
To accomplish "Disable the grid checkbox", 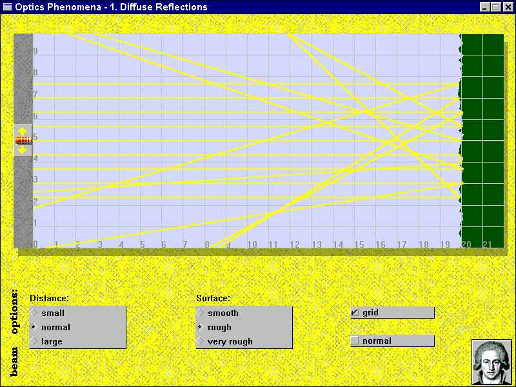I will point(355,313).
